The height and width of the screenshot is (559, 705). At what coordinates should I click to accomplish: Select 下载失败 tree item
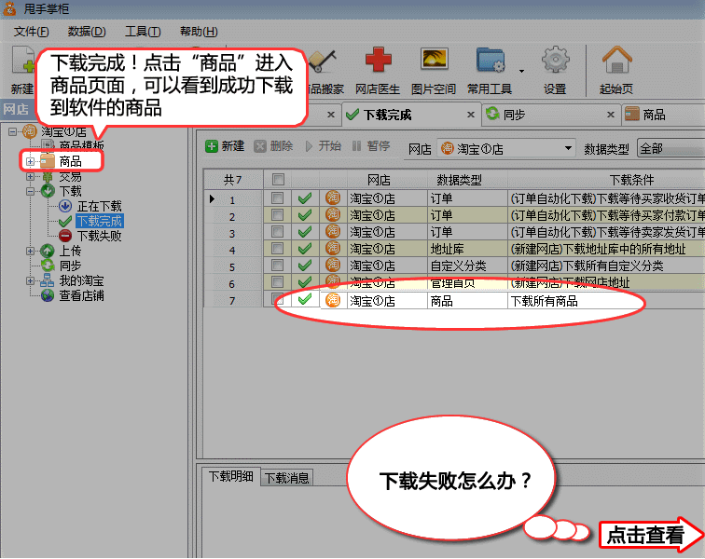(100, 236)
